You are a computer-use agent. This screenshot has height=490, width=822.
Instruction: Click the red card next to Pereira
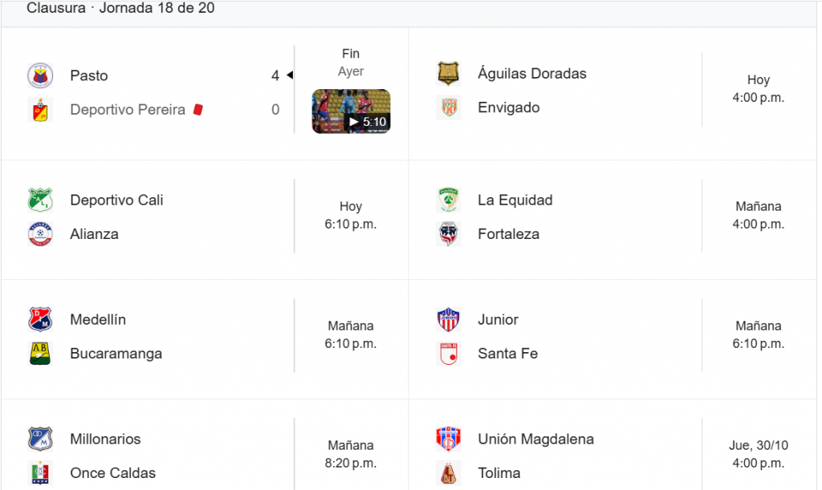click(197, 110)
